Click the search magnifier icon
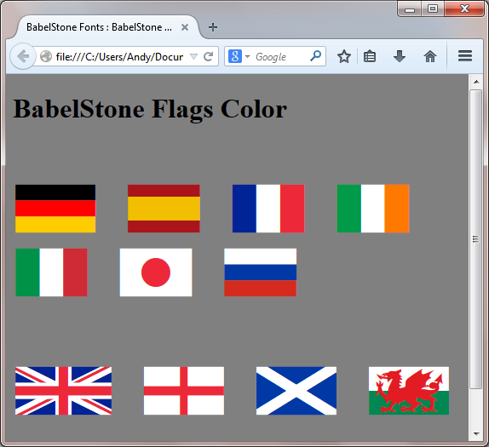Viewport: 489px width, 447px height. pyautogui.click(x=315, y=56)
